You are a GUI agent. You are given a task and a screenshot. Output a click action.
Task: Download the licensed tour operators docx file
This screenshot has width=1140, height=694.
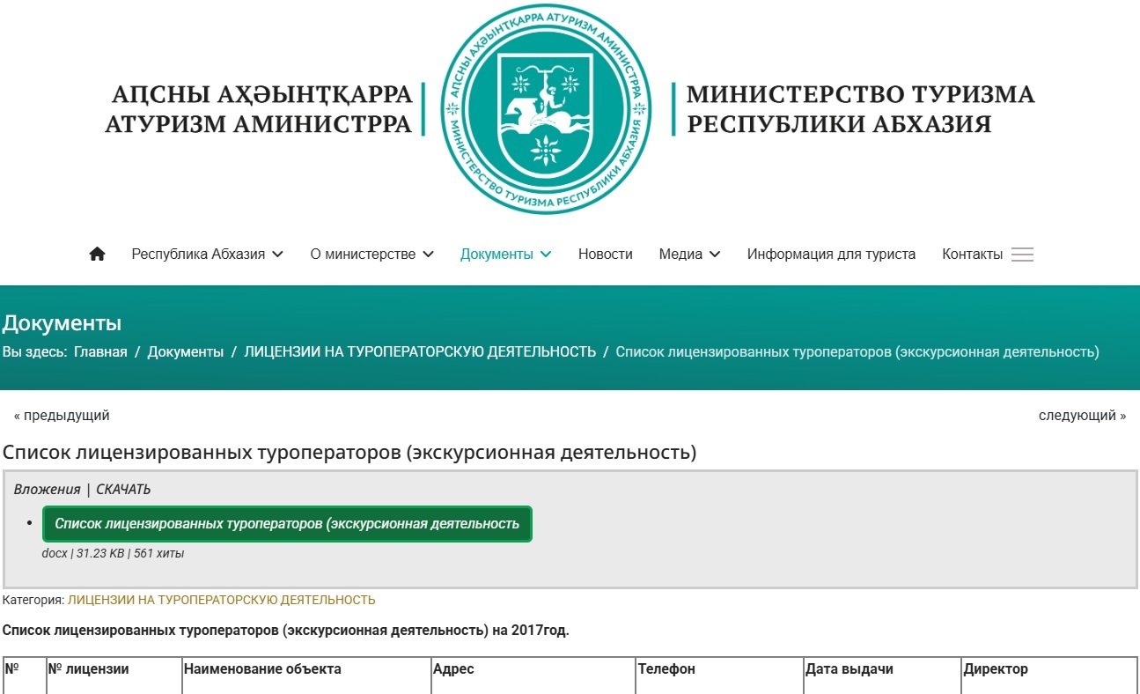pos(287,524)
